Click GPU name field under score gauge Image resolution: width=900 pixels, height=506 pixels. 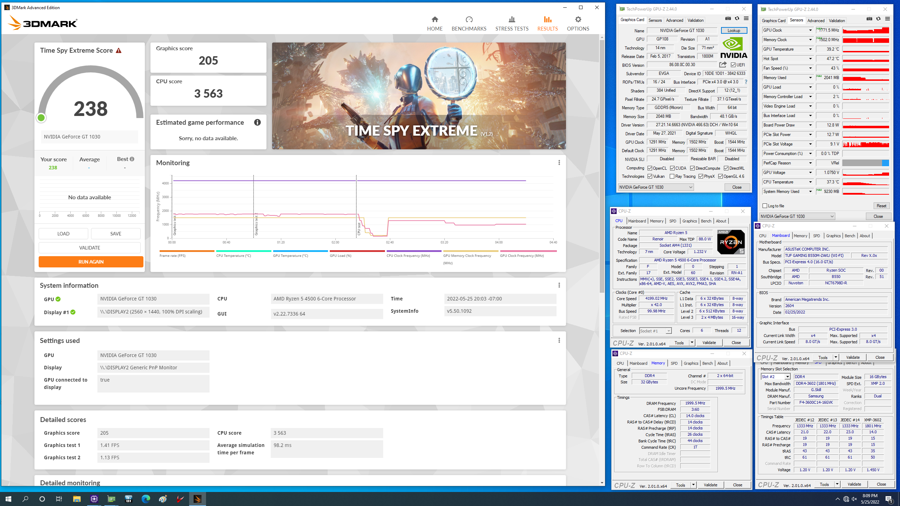coord(89,137)
